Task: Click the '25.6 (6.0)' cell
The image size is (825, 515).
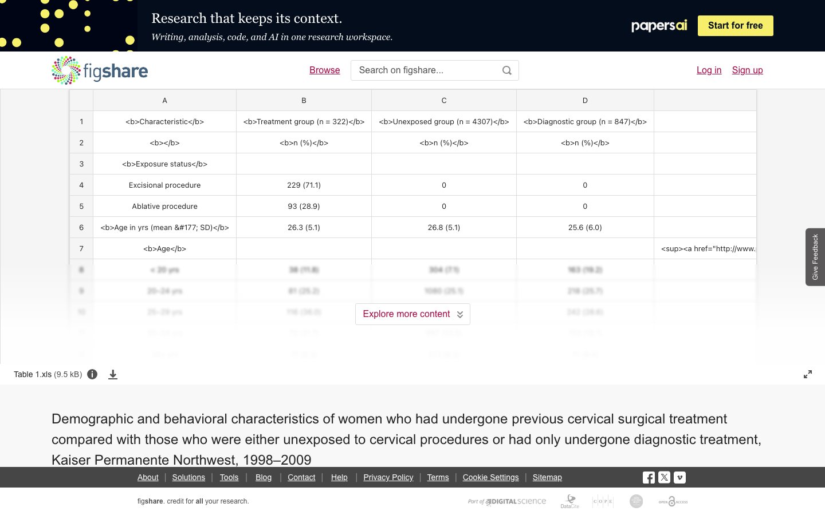Action: [x=585, y=227]
